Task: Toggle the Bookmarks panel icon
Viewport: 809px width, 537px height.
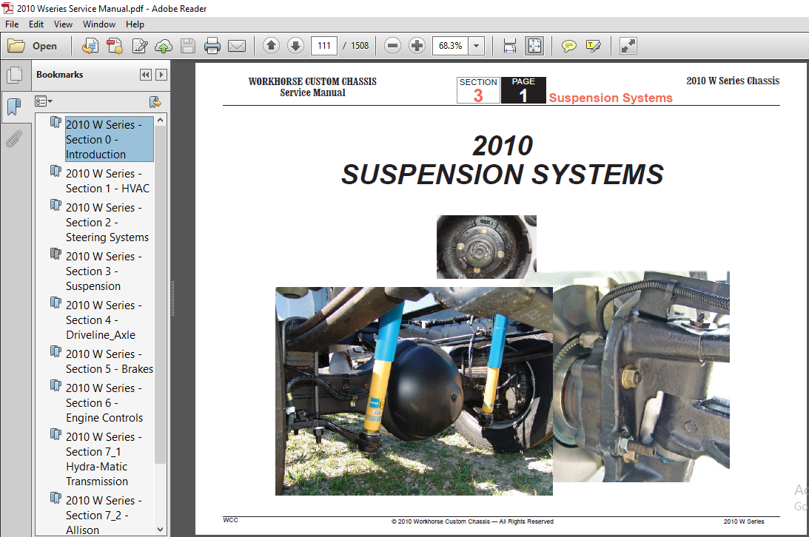Action: [x=15, y=107]
